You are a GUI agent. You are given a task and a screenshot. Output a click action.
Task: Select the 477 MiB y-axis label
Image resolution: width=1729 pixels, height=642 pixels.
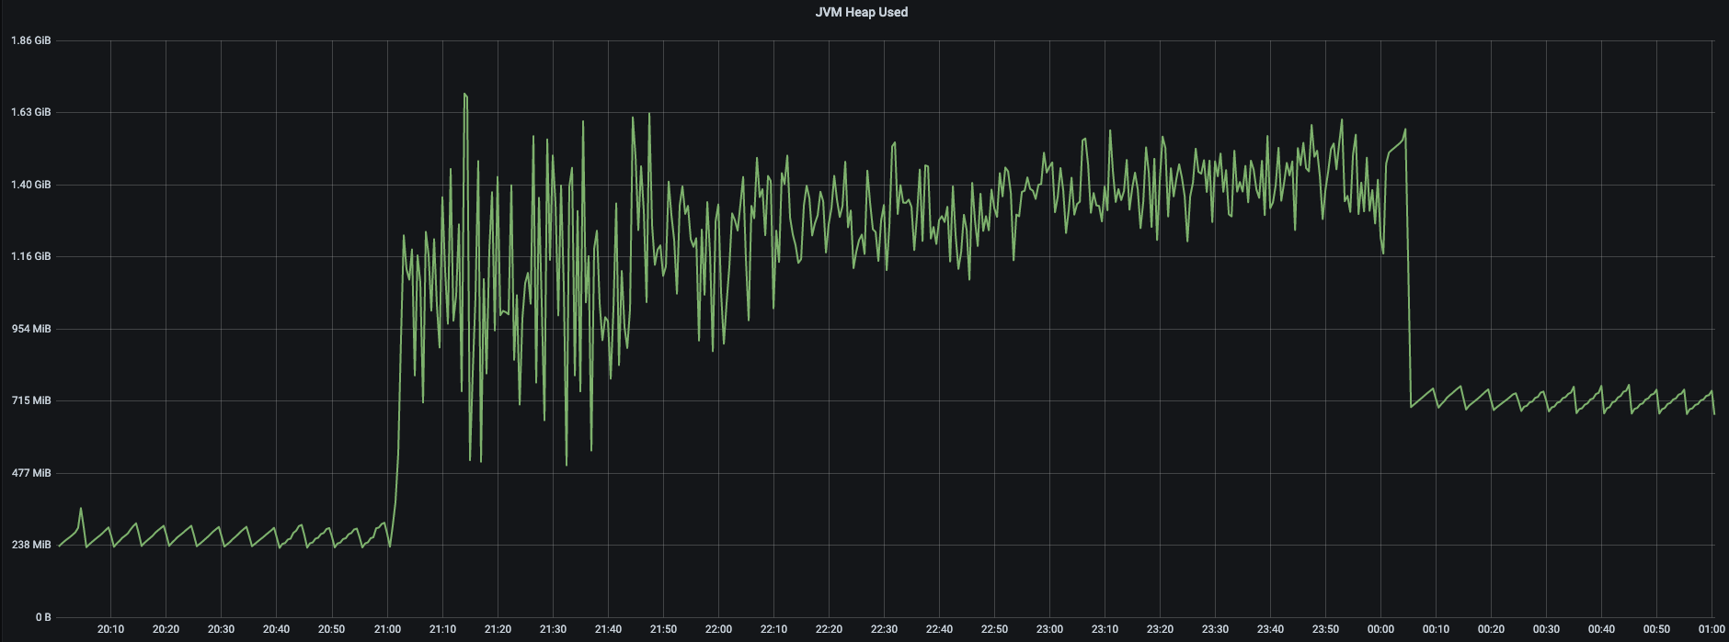coord(33,473)
